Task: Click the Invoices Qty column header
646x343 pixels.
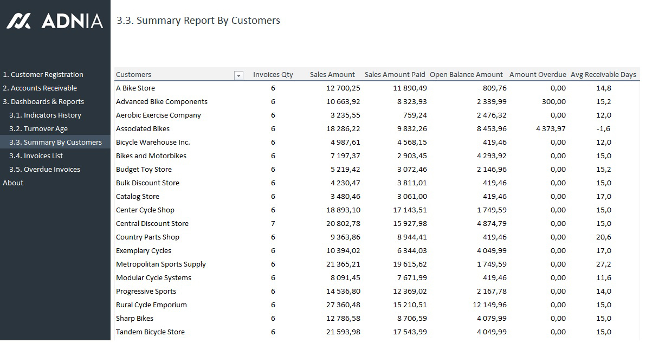Action: (273, 75)
